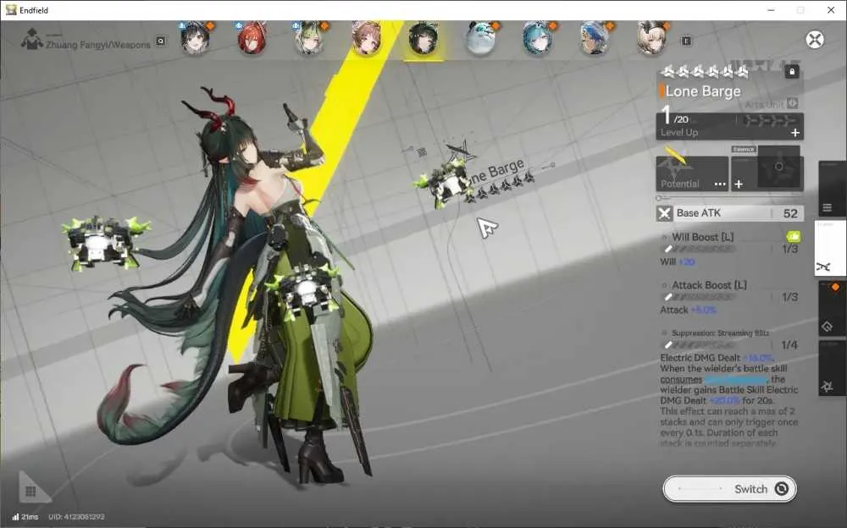Click the Level Up plus button
Screen dimensions: 847x528
coord(795,133)
